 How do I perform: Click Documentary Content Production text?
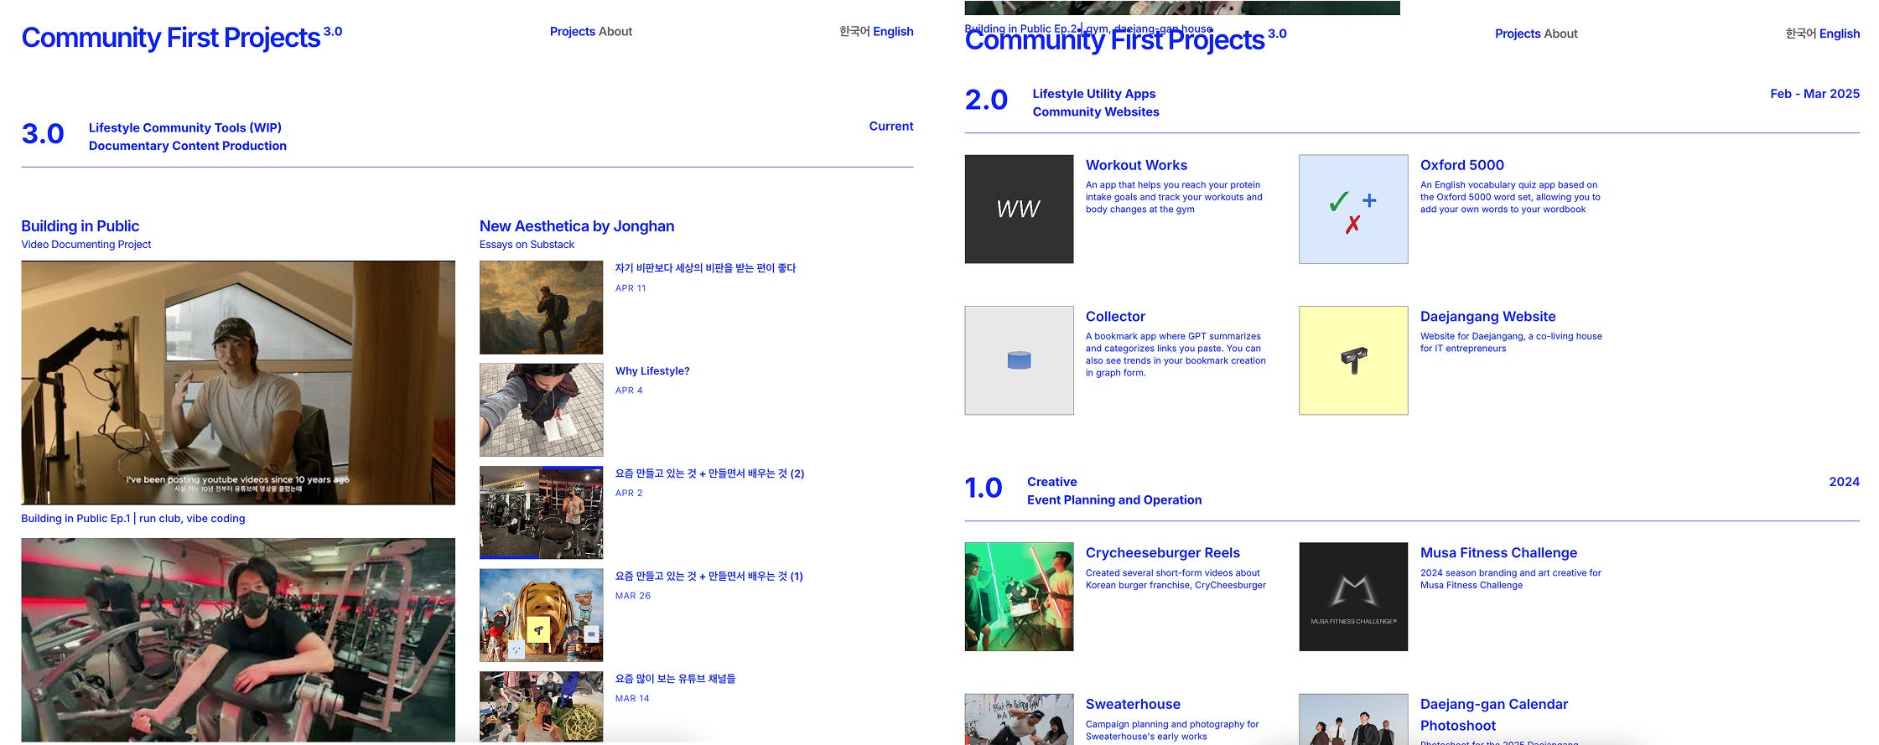[188, 146]
